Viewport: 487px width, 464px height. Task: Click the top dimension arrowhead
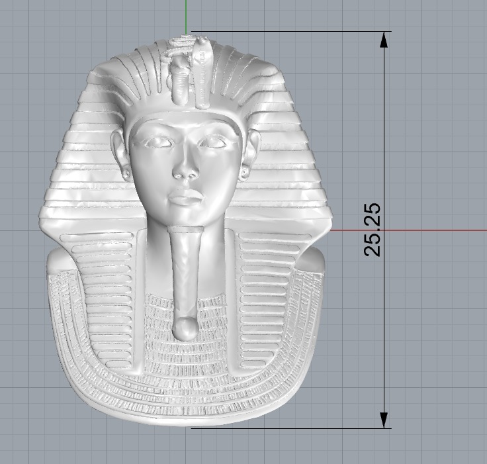pos(384,40)
